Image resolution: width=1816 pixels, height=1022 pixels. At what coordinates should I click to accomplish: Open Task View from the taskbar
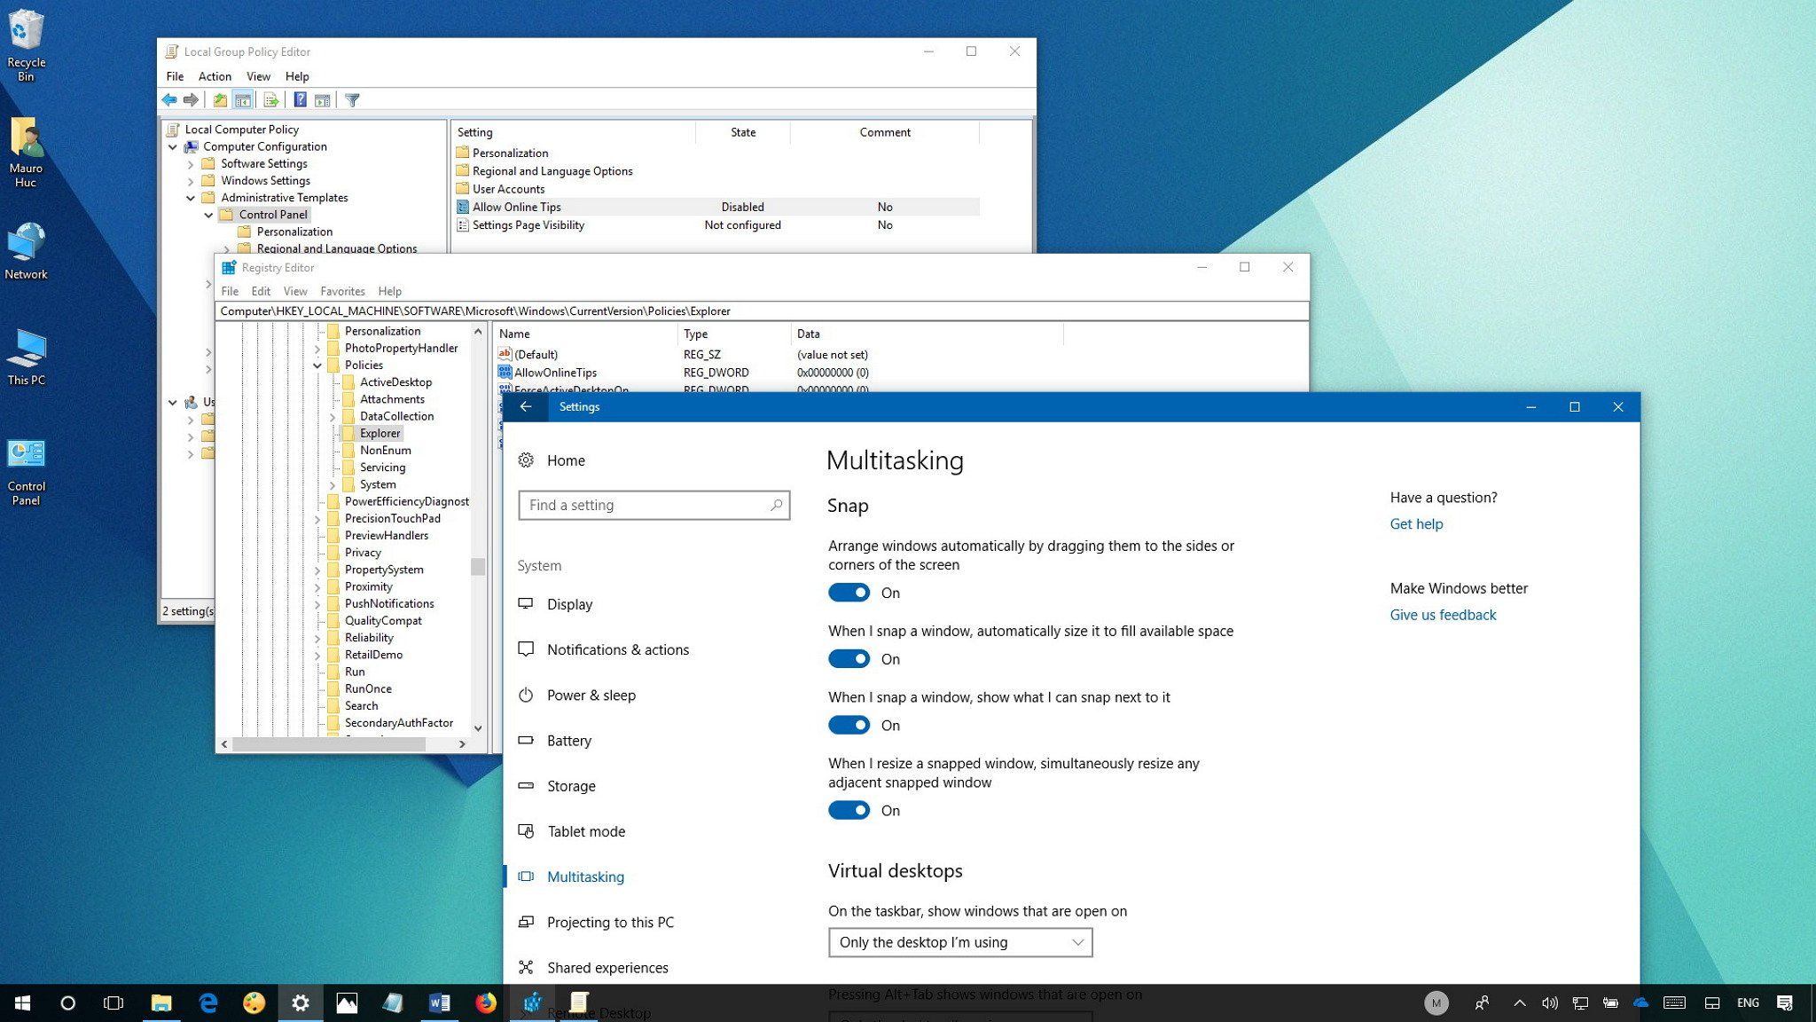pos(113,1003)
